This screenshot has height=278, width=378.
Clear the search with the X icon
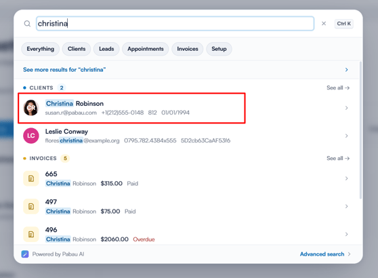click(x=324, y=24)
